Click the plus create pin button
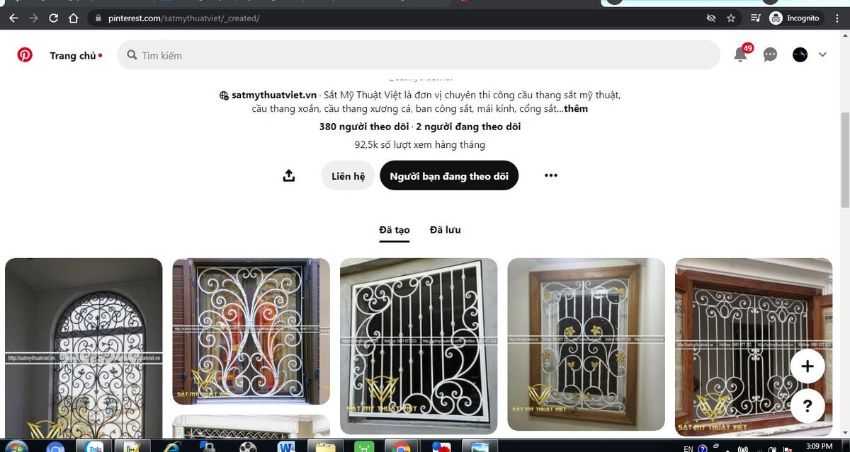The image size is (850, 452). click(807, 366)
